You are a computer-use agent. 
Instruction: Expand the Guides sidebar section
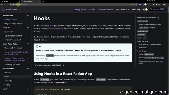[x=28, y=89]
